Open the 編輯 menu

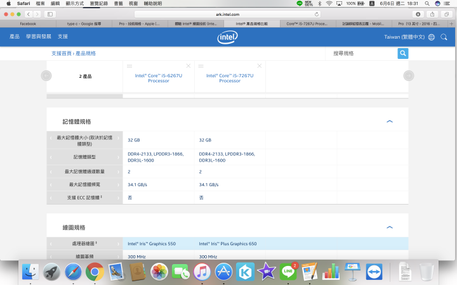pos(55,4)
